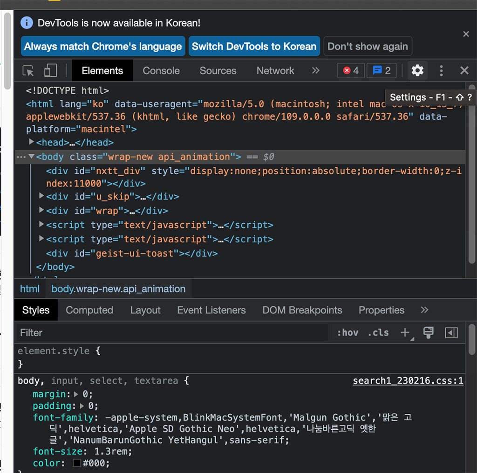Screen dimensions: 477x473
Task: Open the DOM Breakpoints sub-tab
Action: pyautogui.click(x=302, y=310)
